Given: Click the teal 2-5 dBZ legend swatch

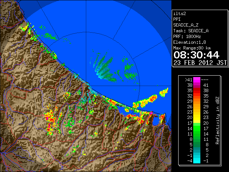Looking at the screenshot, I should pyautogui.click(x=197, y=150).
